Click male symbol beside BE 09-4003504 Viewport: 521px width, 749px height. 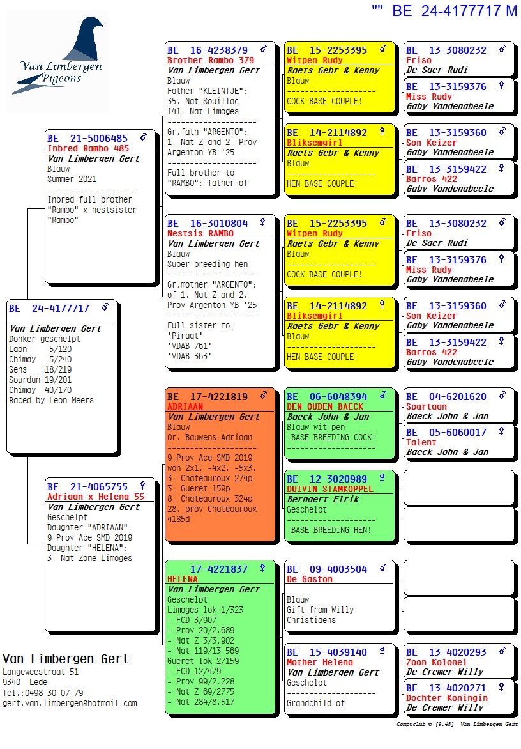(382, 568)
